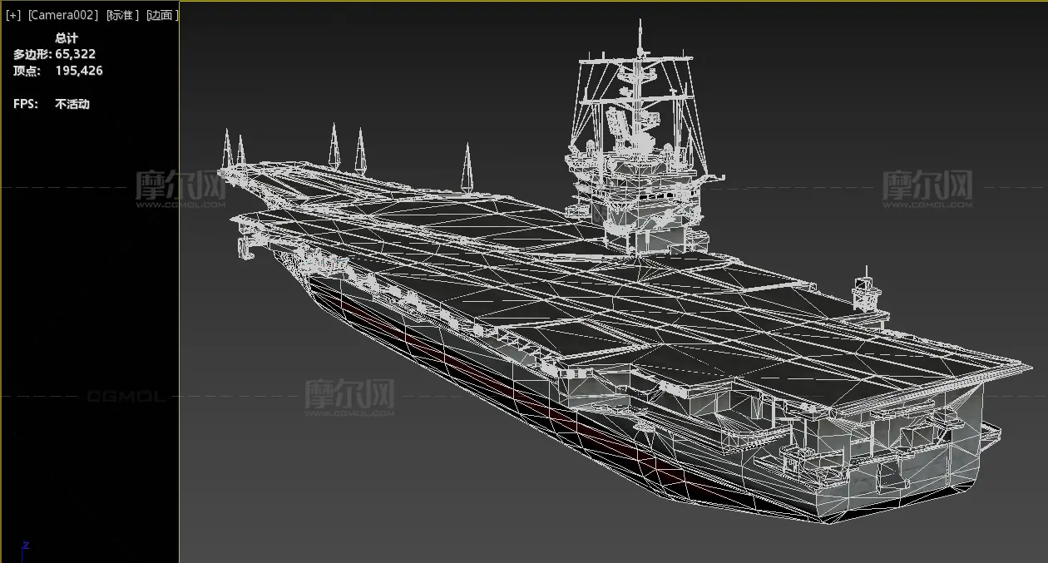Click the 顶点 label in statistics

pyautogui.click(x=25, y=71)
